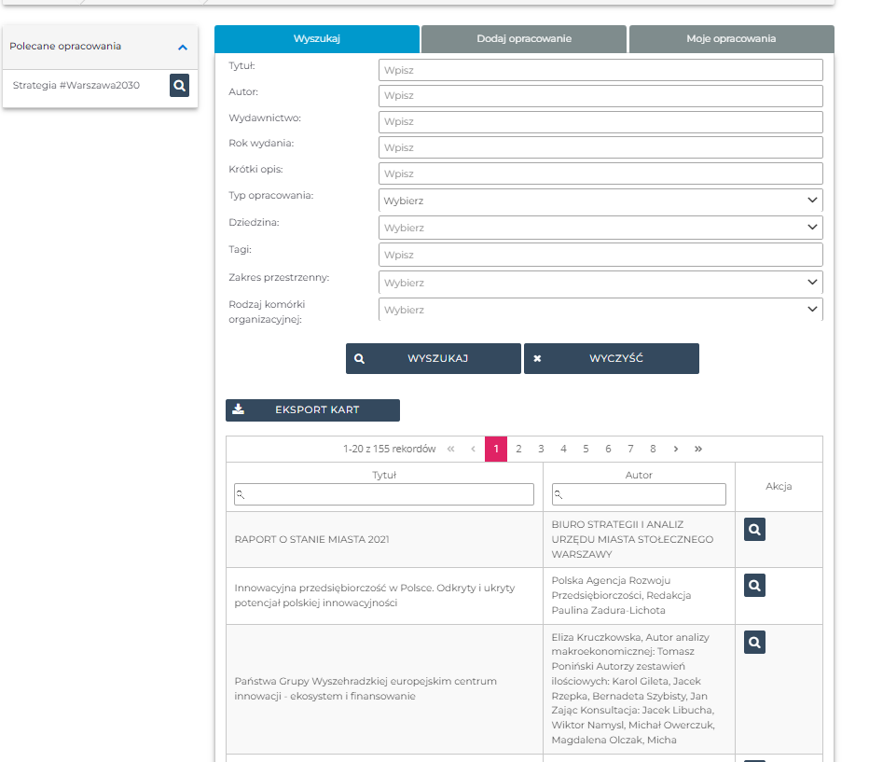Click the WYCZYŚĆ button
This screenshot has height=762, width=869.
(x=611, y=358)
